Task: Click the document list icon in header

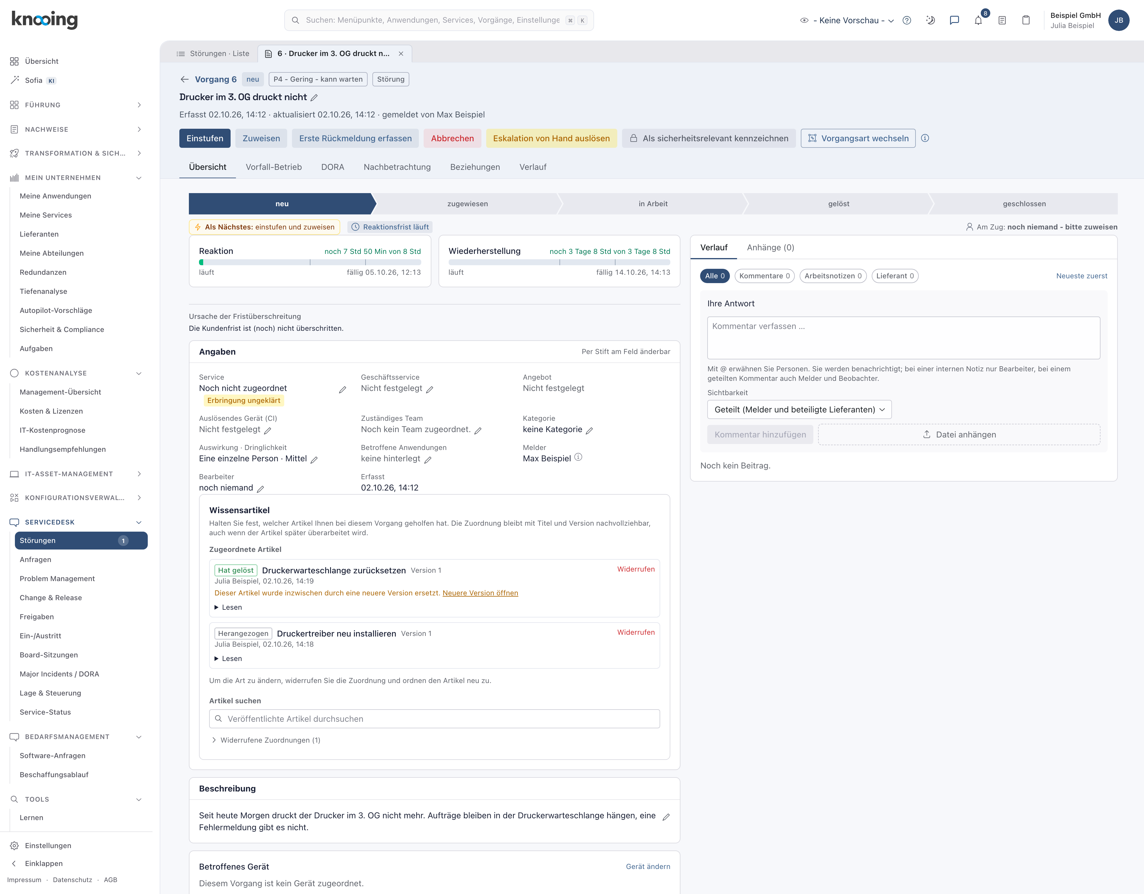Action: tap(1002, 21)
